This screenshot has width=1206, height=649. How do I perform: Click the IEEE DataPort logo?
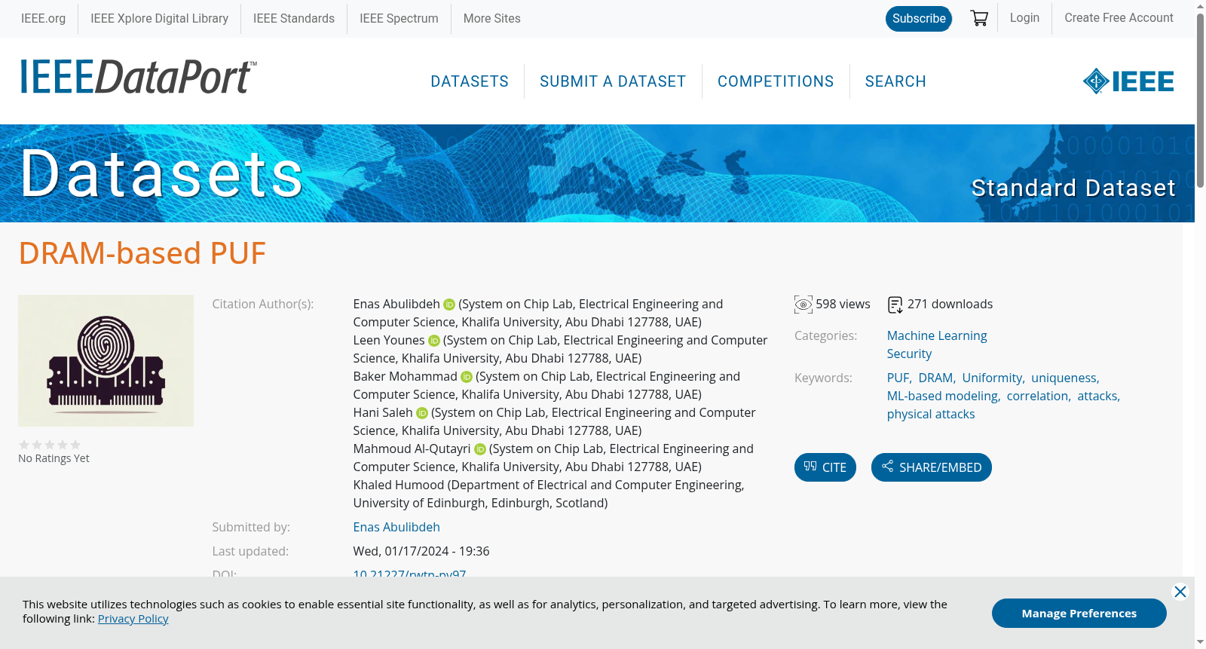pyautogui.click(x=139, y=77)
